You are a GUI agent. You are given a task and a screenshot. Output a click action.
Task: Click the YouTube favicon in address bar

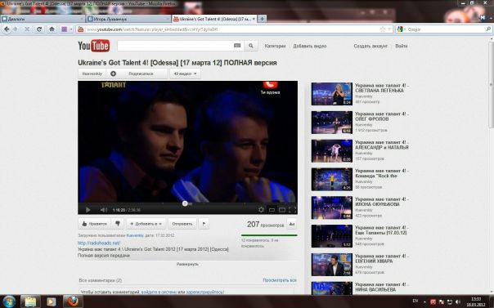pos(81,29)
